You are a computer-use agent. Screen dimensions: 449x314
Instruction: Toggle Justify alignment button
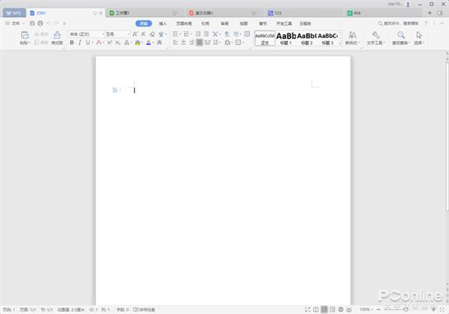point(200,43)
